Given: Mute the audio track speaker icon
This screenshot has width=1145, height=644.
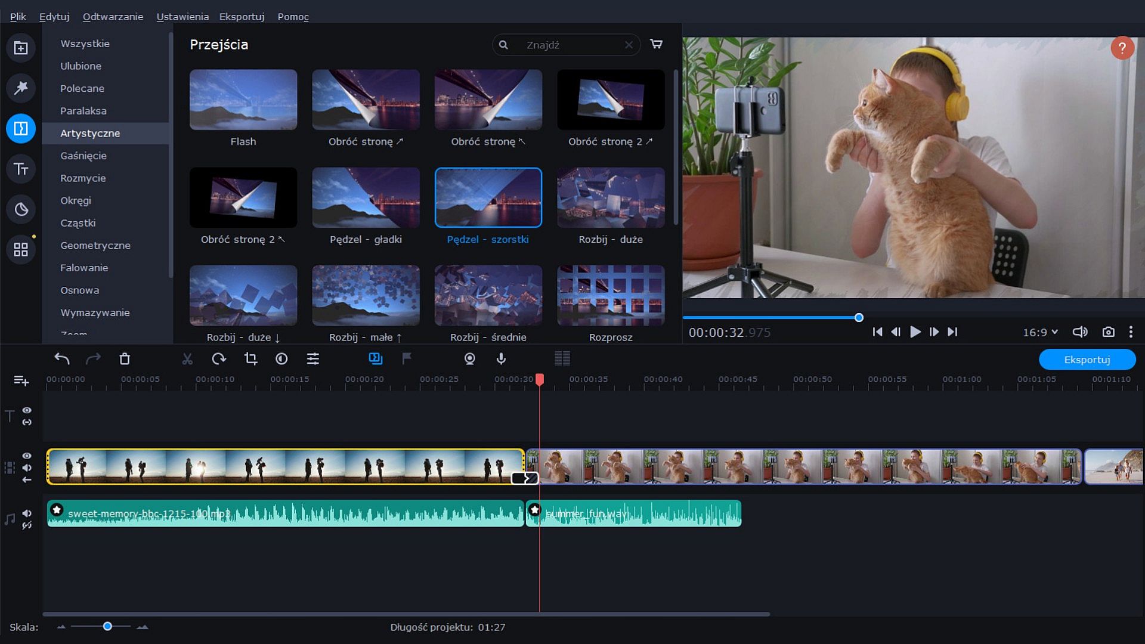Looking at the screenshot, I should 27,513.
